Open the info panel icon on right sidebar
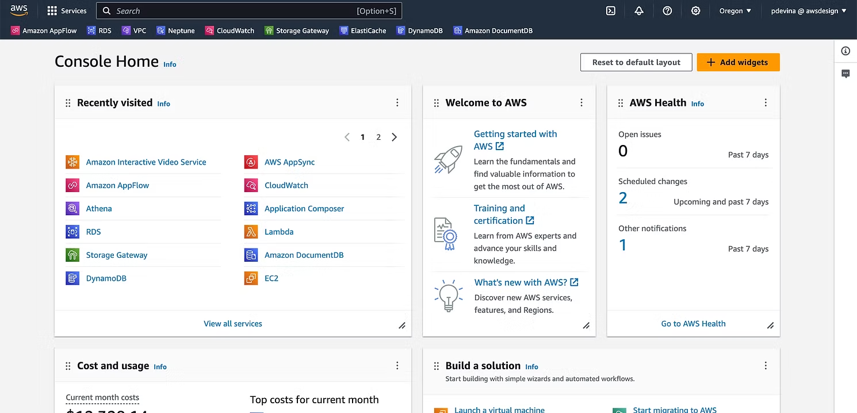This screenshot has width=857, height=413. [845, 51]
